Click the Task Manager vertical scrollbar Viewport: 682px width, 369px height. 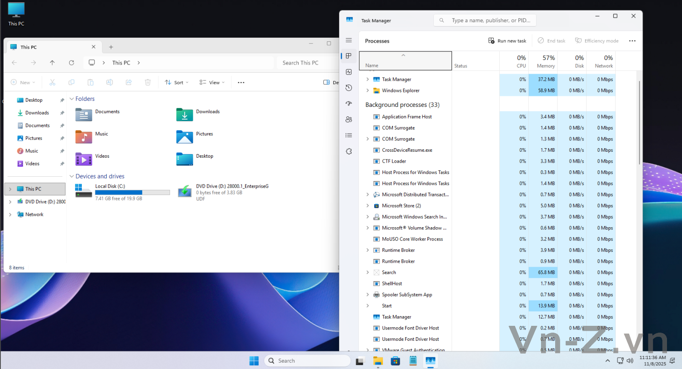pos(640,123)
